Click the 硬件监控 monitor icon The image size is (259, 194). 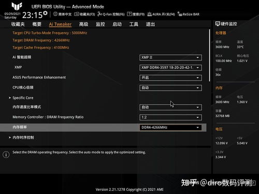[x=218, y=24]
